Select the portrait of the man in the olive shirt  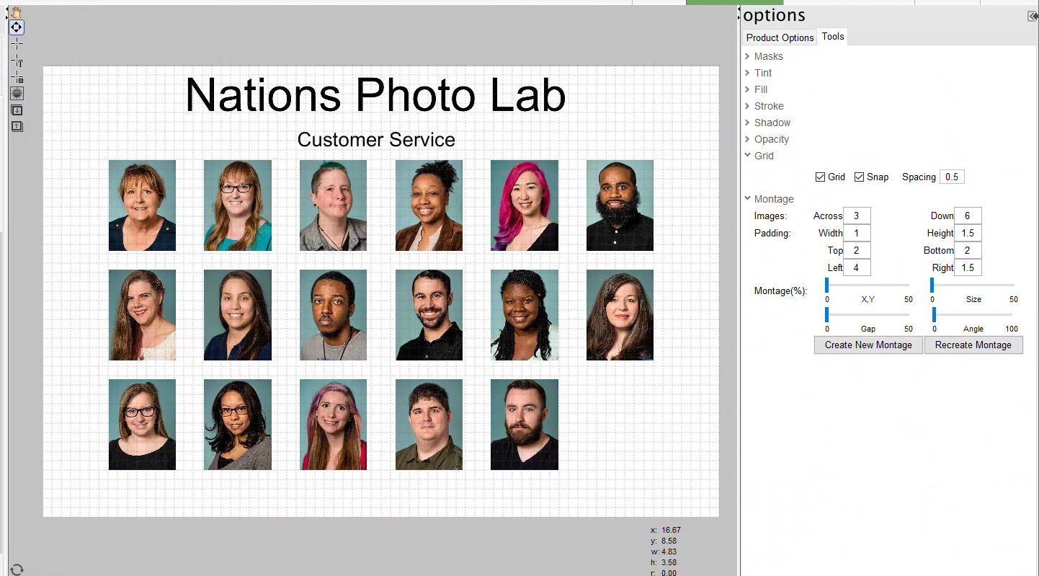tap(429, 425)
